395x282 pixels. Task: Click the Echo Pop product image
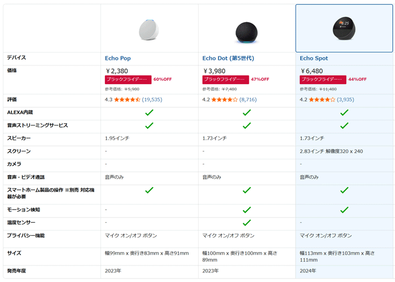(x=149, y=29)
